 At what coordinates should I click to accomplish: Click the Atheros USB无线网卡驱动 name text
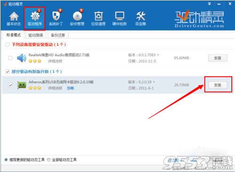click(x=61, y=82)
